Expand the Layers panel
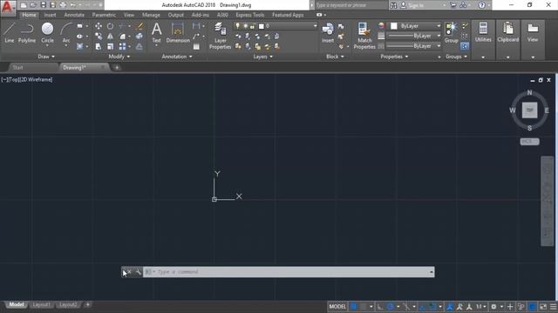The image size is (558, 313). pos(262,57)
